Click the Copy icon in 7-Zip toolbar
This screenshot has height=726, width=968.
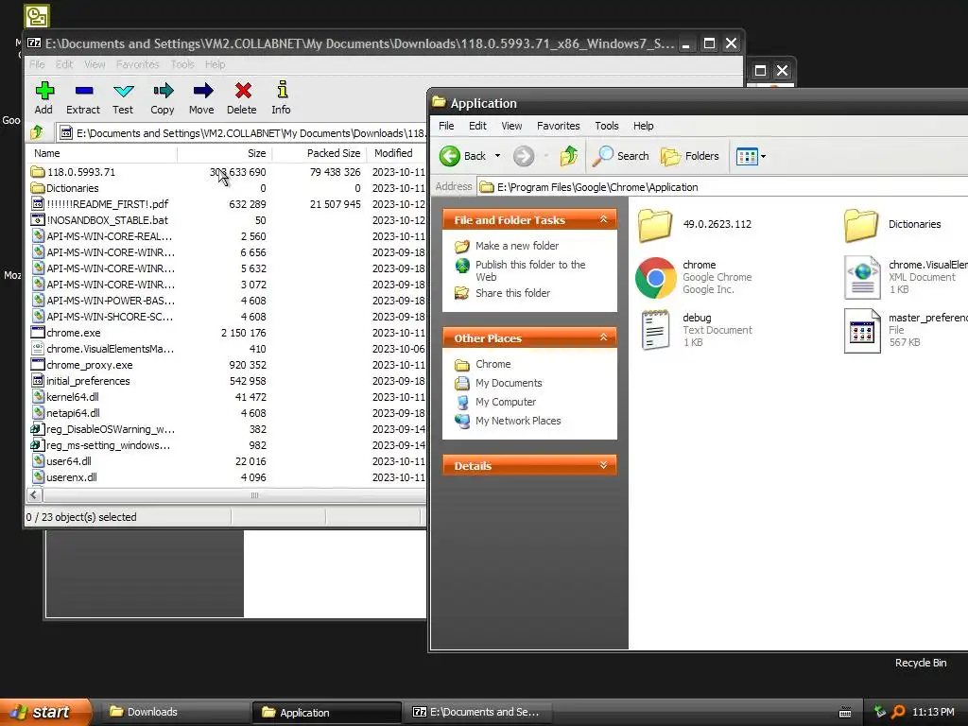pos(163,97)
